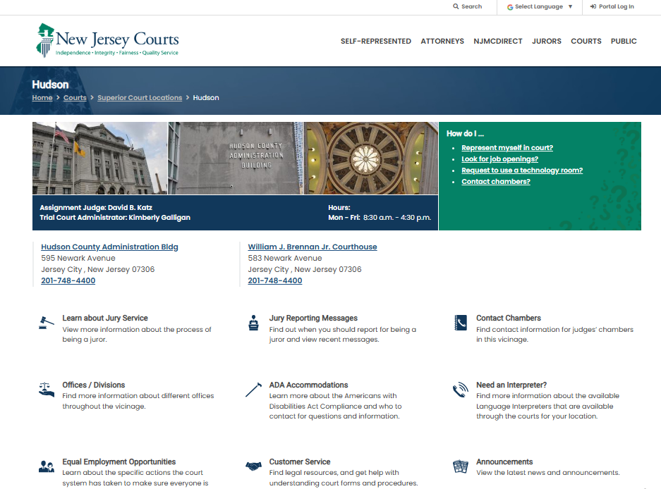Click the Offices / Divisions scales icon
Viewport: 661px width, 489px height.
[x=46, y=390]
